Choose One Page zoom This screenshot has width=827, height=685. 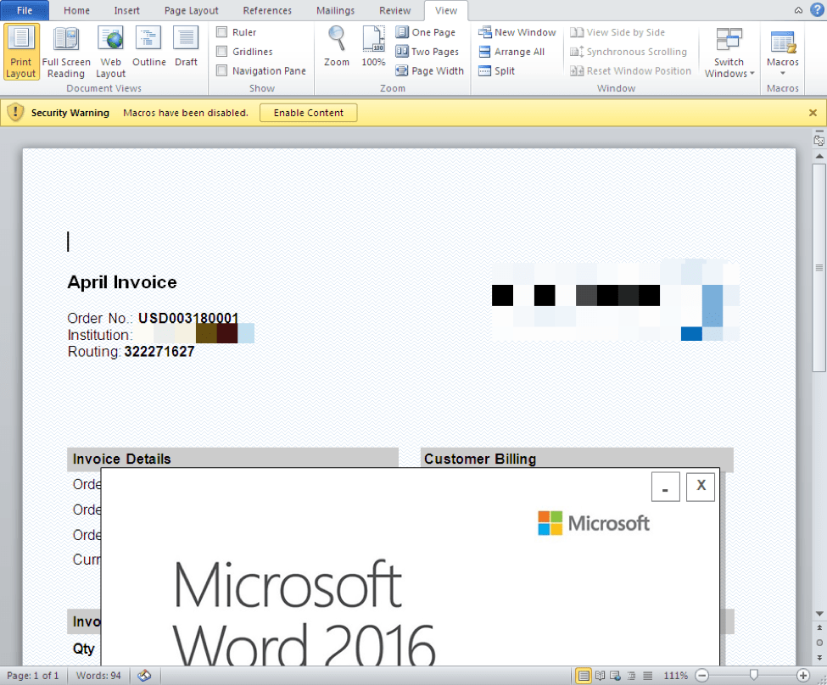(425, 32)
